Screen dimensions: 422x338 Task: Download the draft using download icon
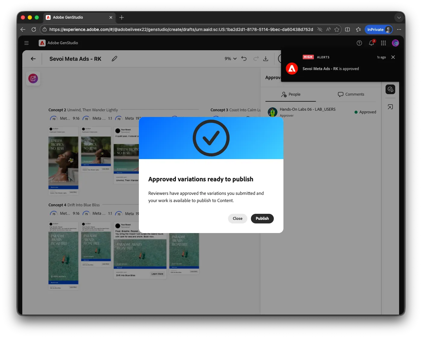(x=266, y=59)
